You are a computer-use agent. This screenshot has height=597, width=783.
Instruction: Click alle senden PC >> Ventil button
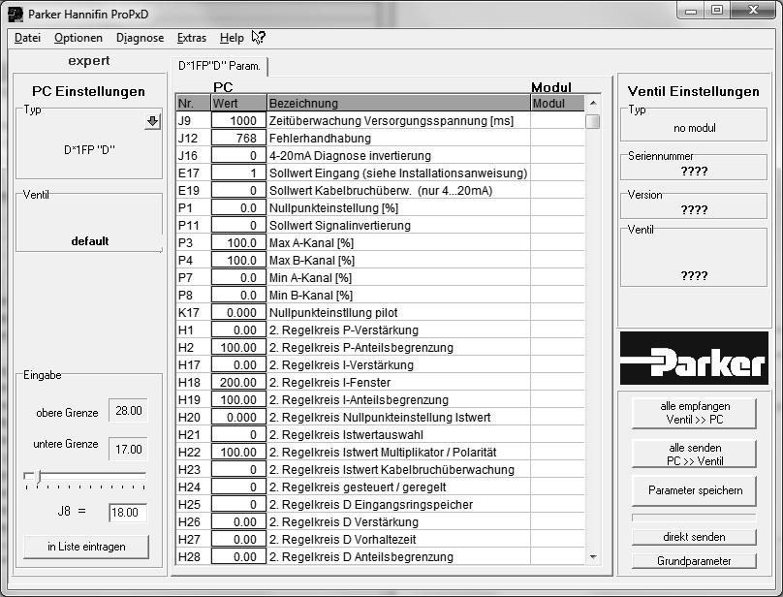pyautogui.click(x=694, y=455)
